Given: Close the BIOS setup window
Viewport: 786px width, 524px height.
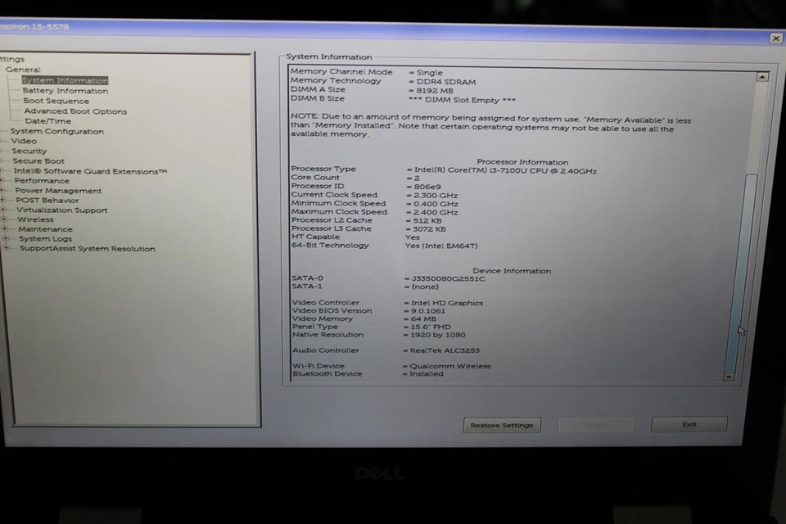Looking at the screenshot, I should pos(776,38).
